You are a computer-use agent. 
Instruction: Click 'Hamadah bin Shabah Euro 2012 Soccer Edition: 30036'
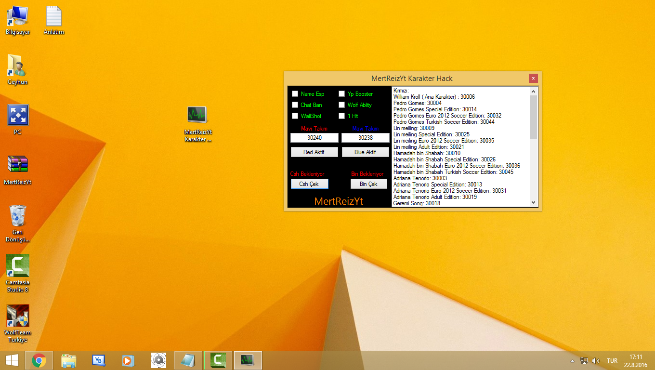click(x=457, y=166)
